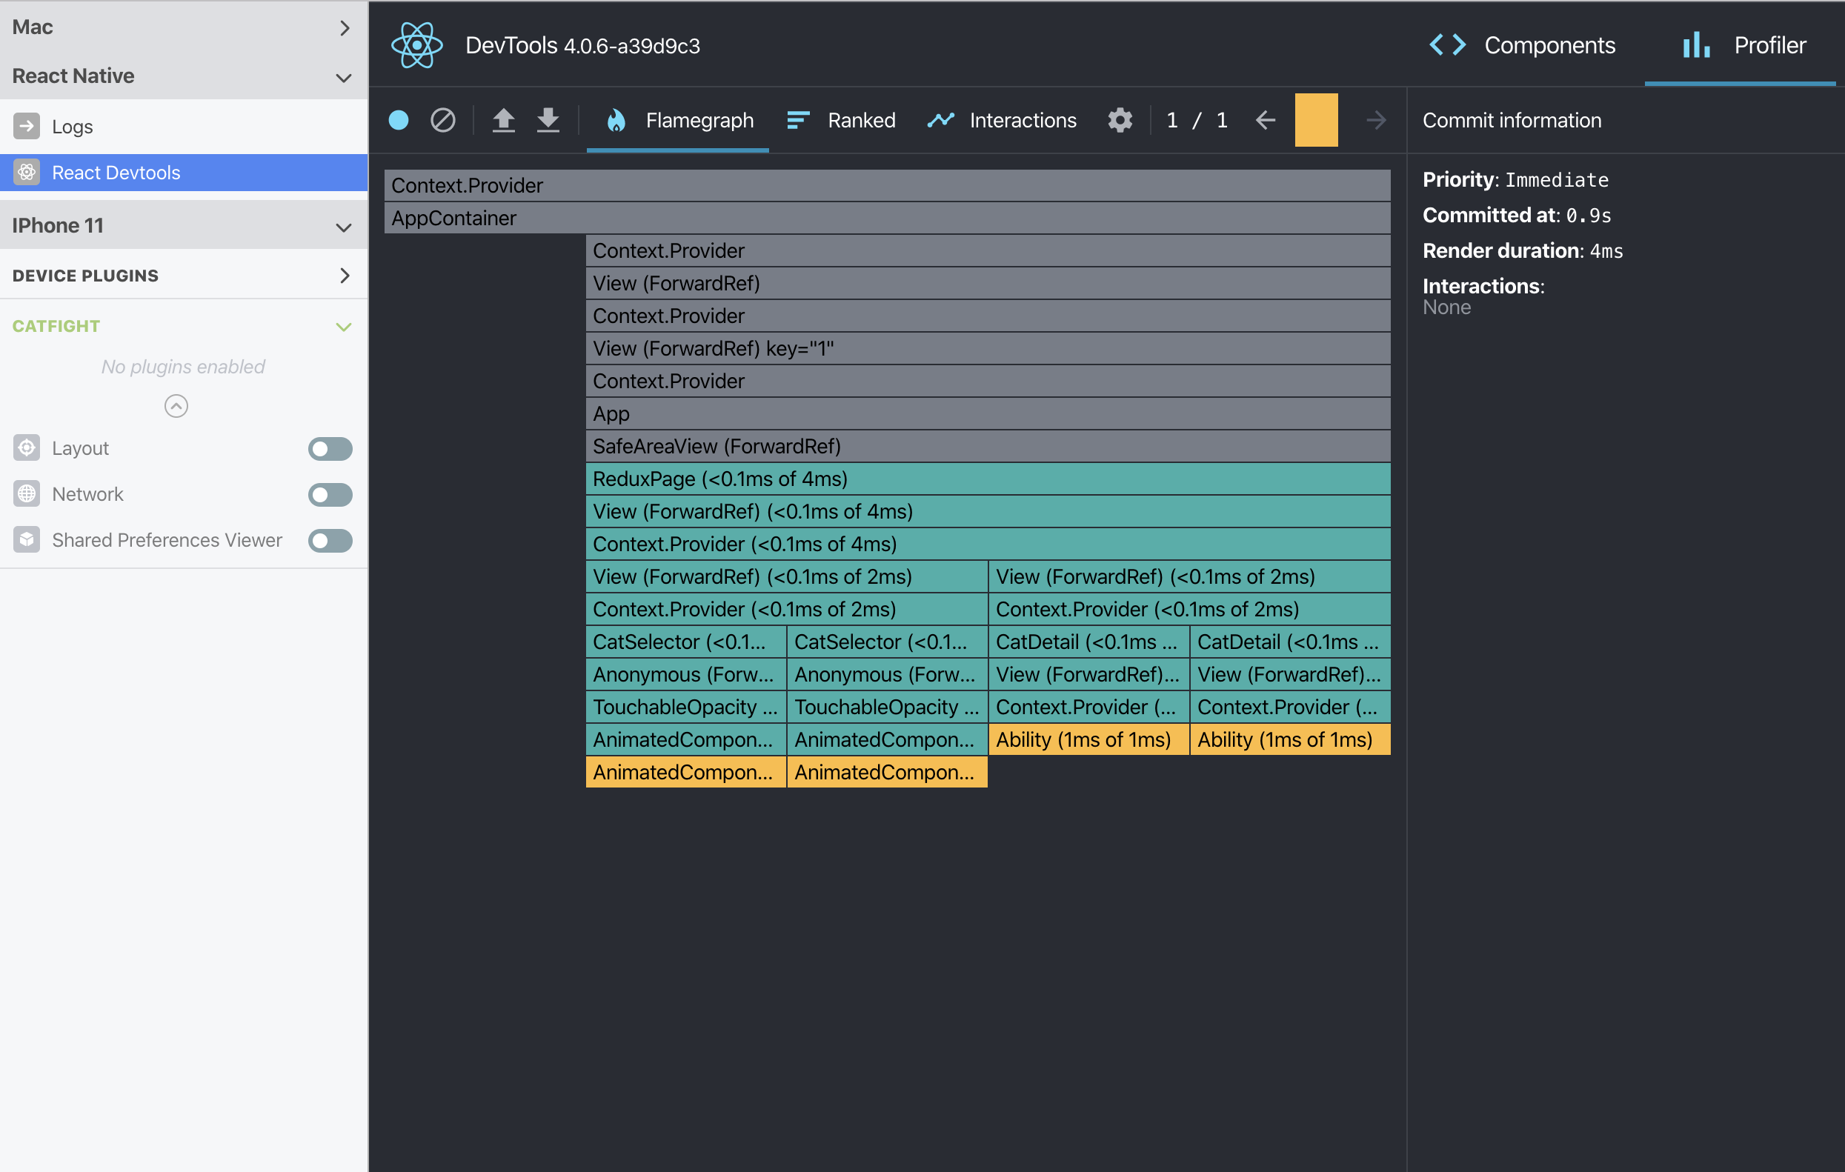
Task: Go to previous commit with left arrow
Action: pos(1266,120)
